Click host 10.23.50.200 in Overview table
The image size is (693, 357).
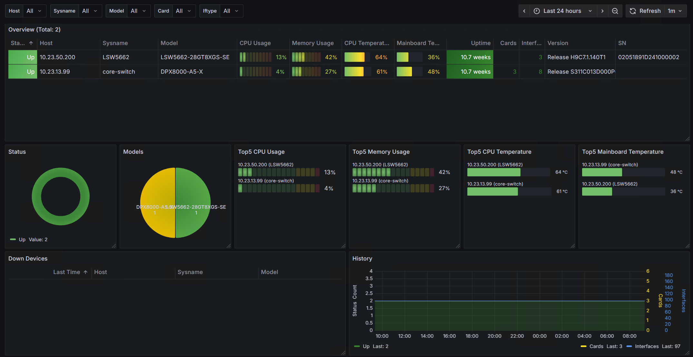coord(57,57)
